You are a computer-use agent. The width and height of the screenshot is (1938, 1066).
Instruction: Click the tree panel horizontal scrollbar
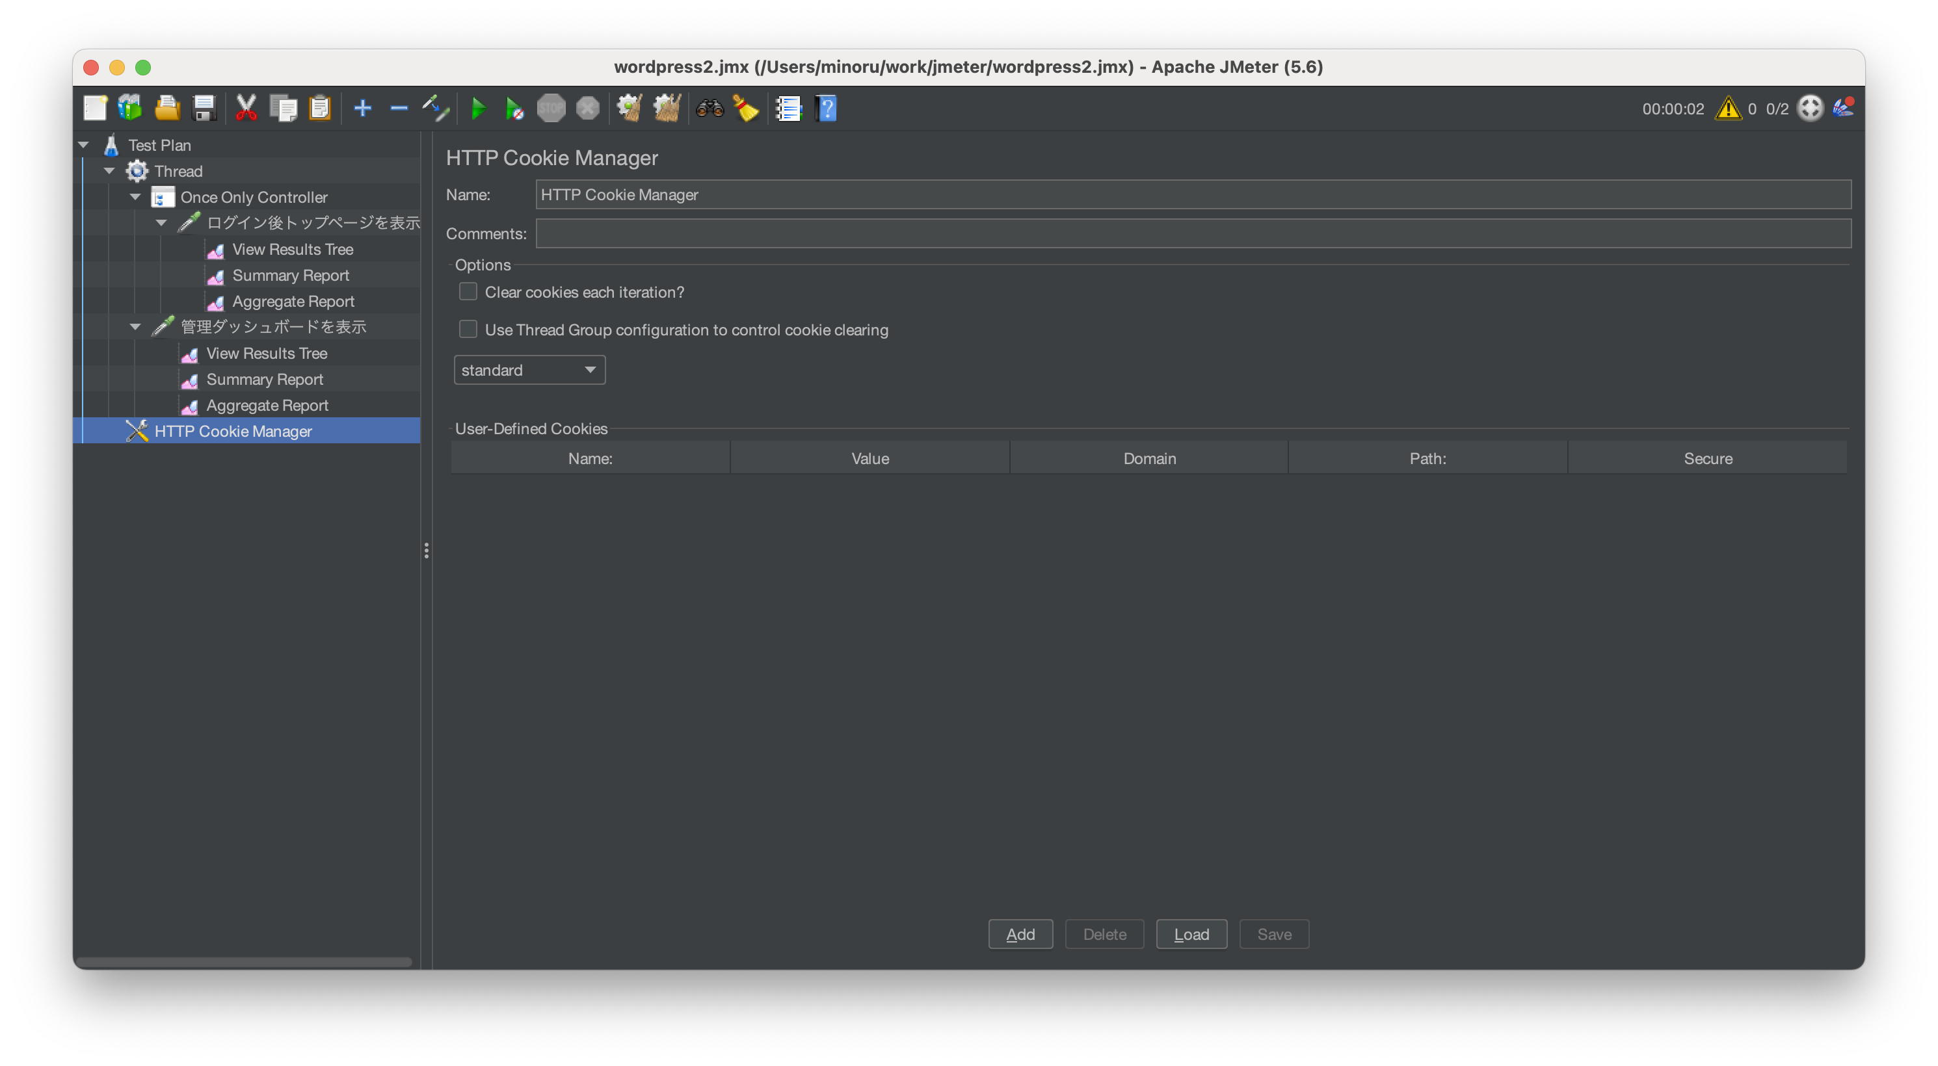pyautogui.click(x=243, y=961)
